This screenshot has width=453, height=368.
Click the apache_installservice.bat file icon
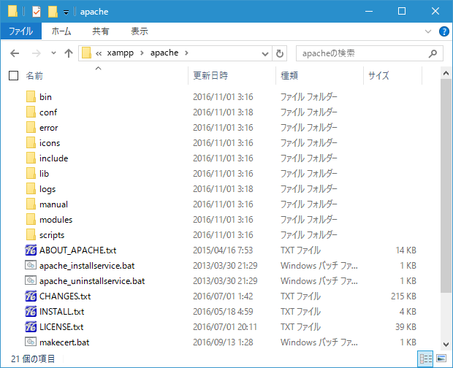[31, 265]
